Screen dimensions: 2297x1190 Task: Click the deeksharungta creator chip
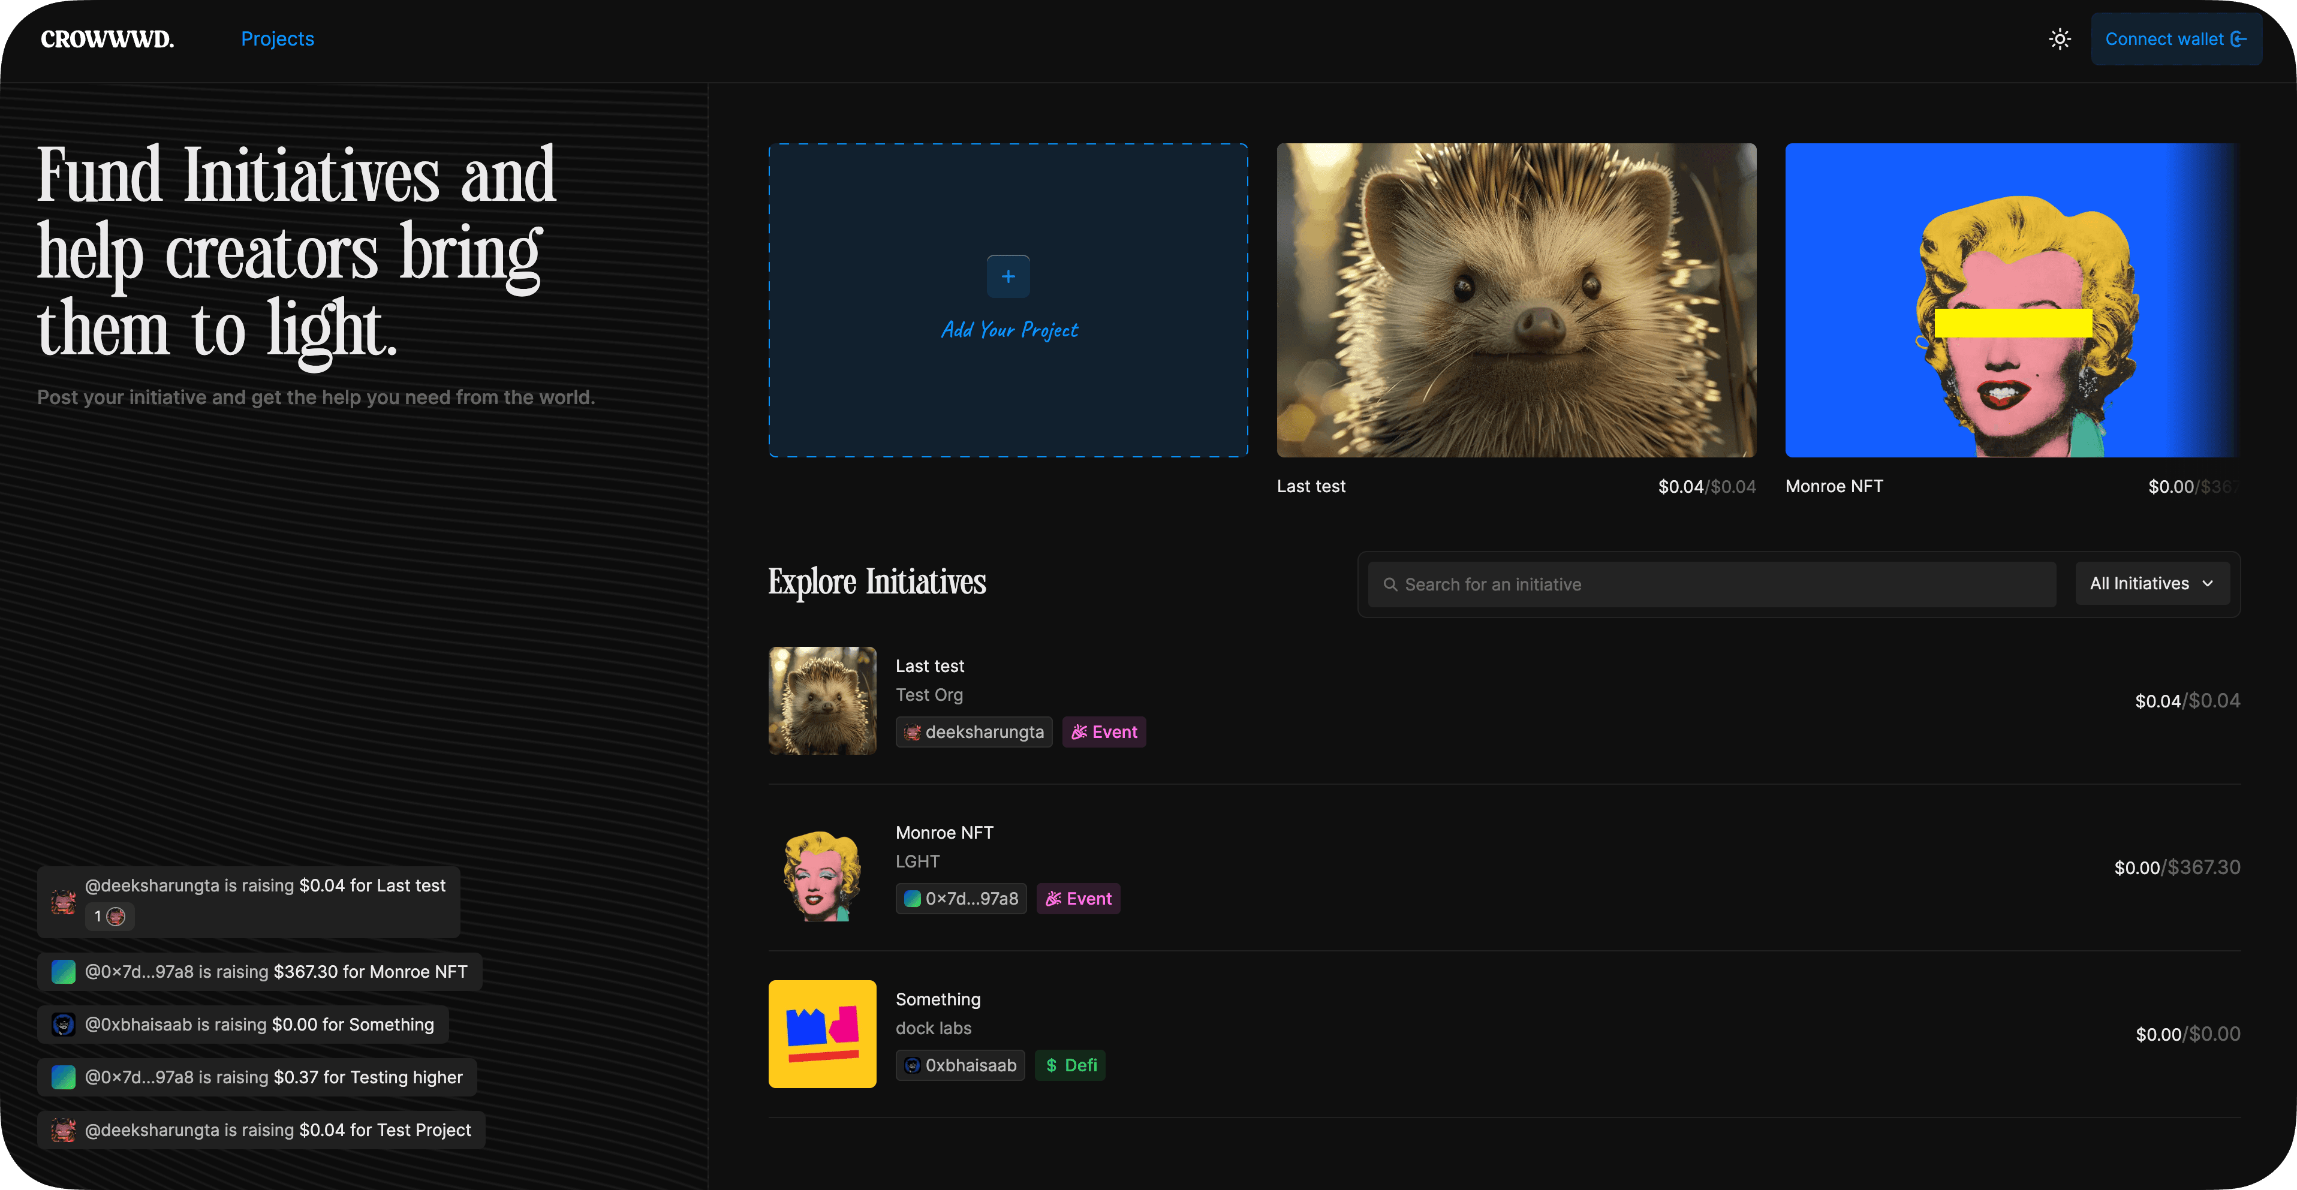974,732
